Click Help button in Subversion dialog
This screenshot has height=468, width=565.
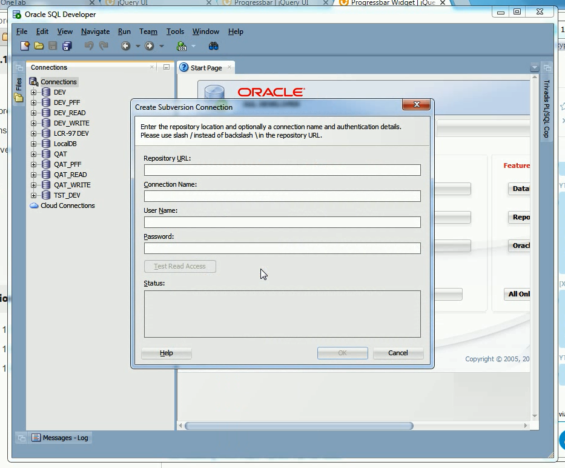pos(167,353)
